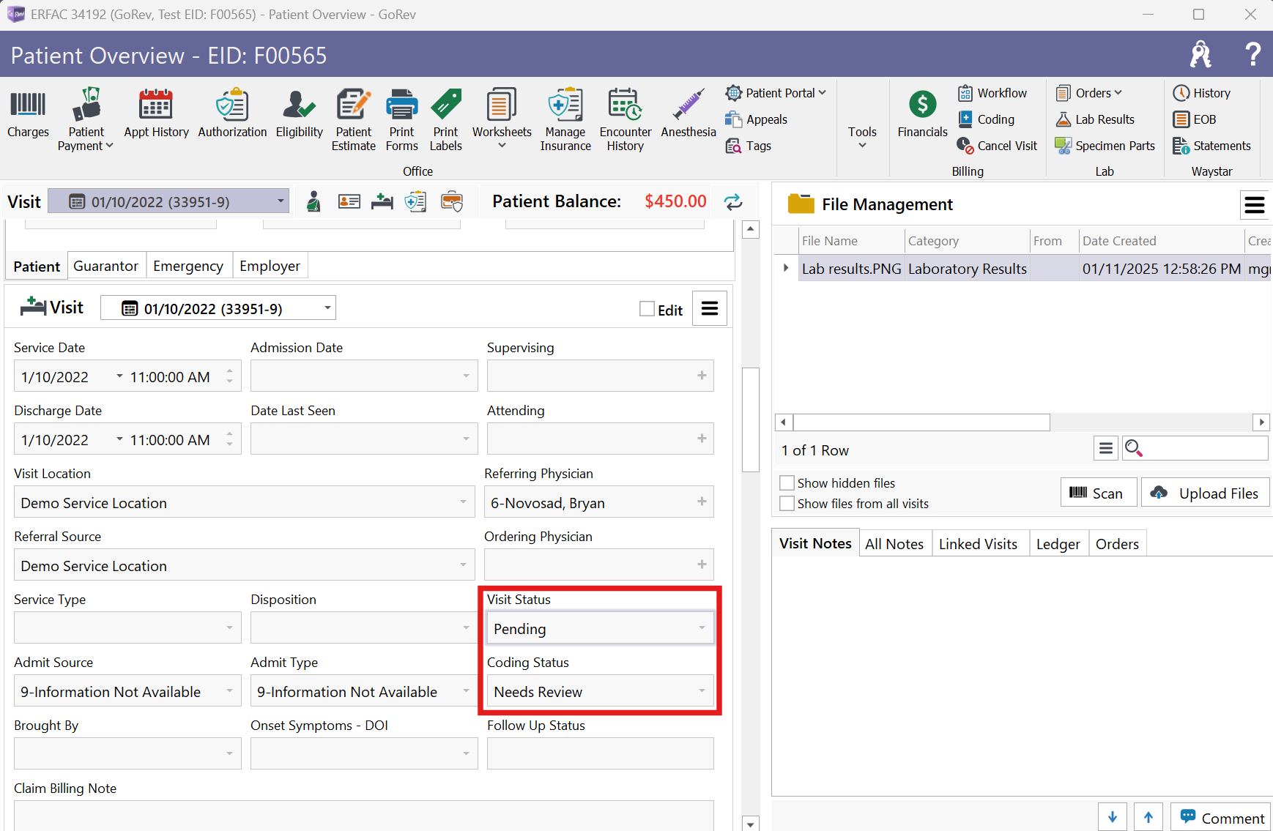The width and height of the screenshot is (1273, 831).
Task: Open Patient Payment in the ribbon
Action: point(86,119)
